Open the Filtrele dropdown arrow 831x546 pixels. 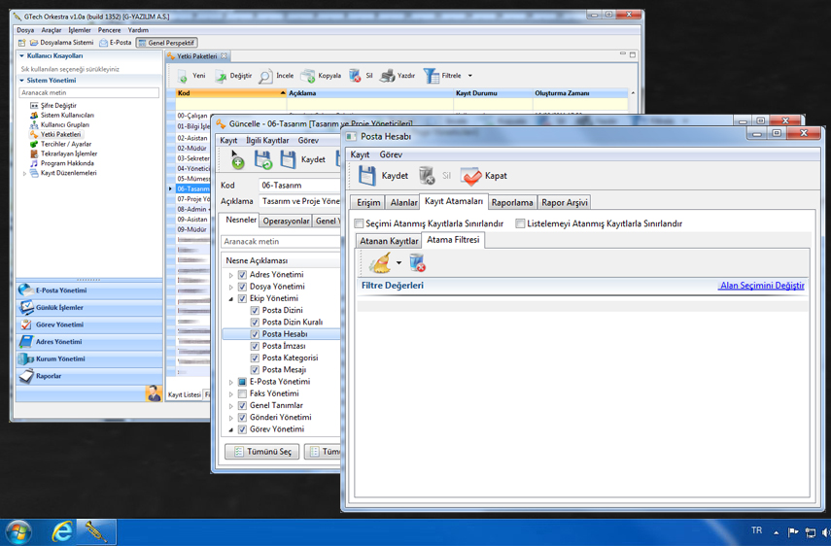tap(470, 76)
